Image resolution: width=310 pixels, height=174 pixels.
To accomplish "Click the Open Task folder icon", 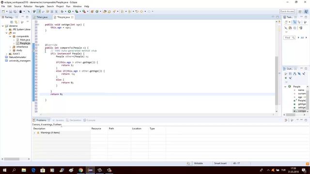I will tap(109, 12).
